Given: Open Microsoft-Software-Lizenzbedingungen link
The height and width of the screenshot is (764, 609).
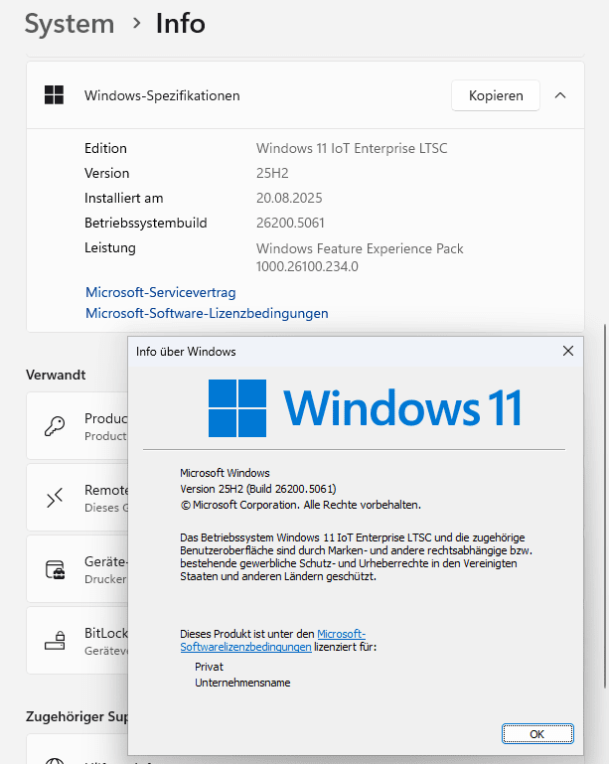Looking at the screenshot, I should click(x=207, y=313).
